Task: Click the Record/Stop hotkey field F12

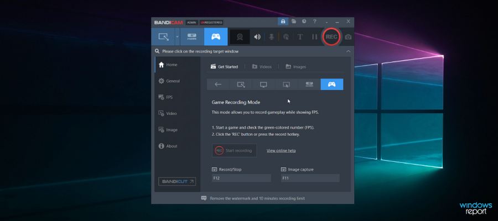Action: (241, 178)
